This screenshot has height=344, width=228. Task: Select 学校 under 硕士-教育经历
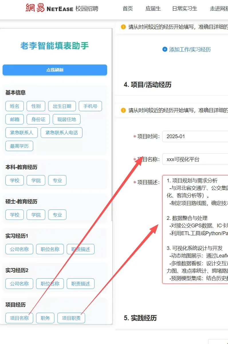tap(15, 215)
